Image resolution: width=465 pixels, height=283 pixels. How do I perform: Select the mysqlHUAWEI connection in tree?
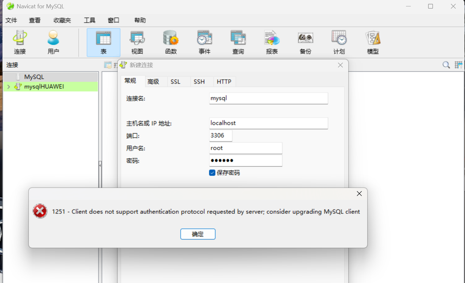point(51,87)
